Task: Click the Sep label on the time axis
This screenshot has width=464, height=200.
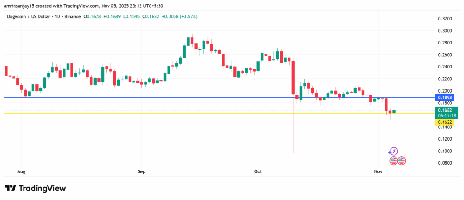Action: point(142,171)
